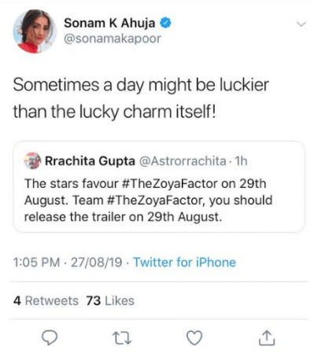Open the share icon menu
The width and height of the screenshot is (314, 354).
(x=267, y=337)
